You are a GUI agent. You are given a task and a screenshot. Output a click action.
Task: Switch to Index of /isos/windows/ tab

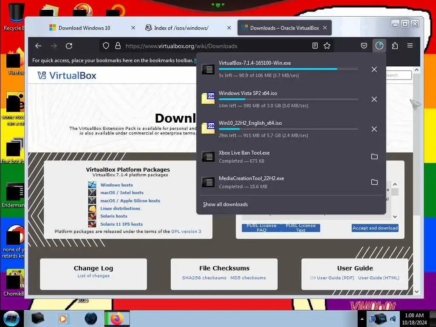[x=181, y=28]
